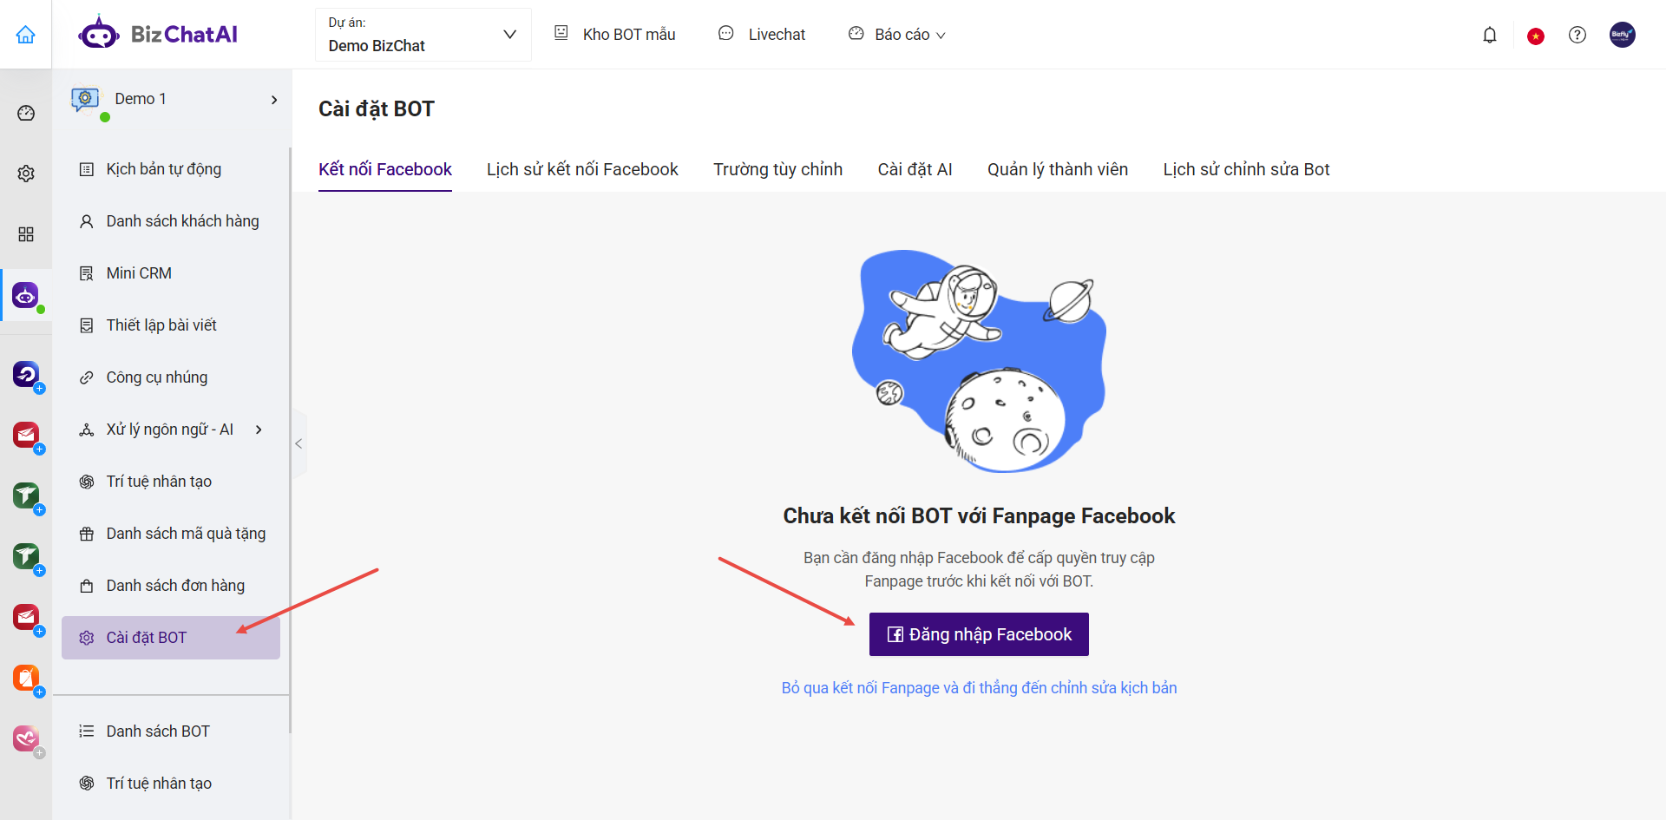Open Trí tuệ nhân tạo above gift codes
The image size is (1666, 820).
tap(171, 482)
